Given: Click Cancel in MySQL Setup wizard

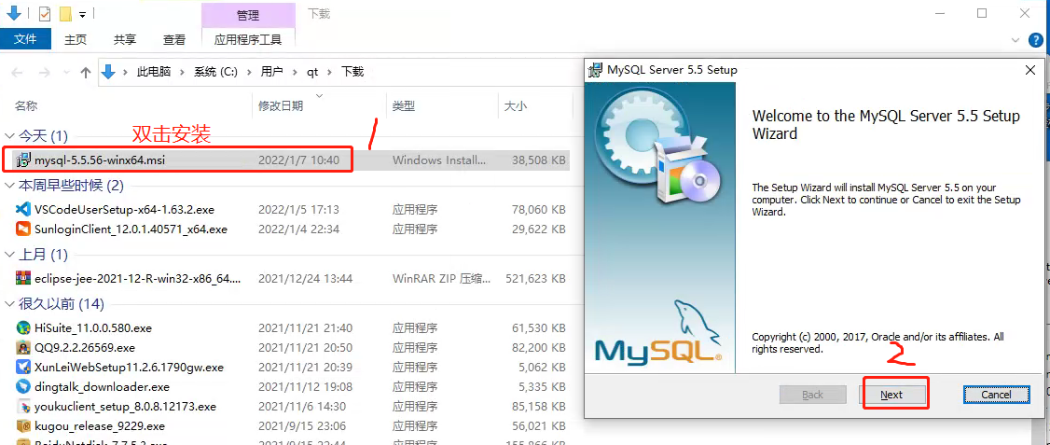Looking at the screenshot, I should 996,395.
